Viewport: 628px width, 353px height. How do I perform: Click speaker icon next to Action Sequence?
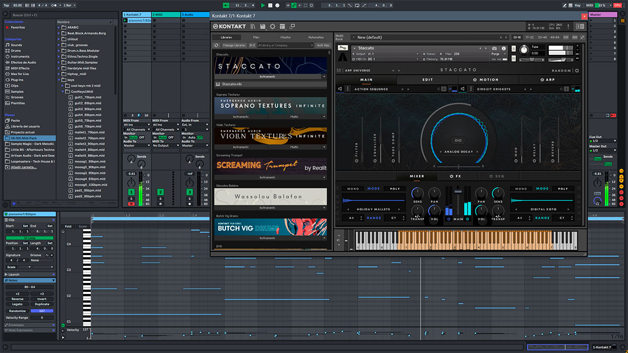[340, 89]
